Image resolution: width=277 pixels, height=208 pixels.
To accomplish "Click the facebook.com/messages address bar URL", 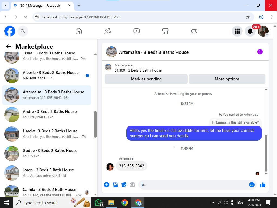I will click(81, 17).
